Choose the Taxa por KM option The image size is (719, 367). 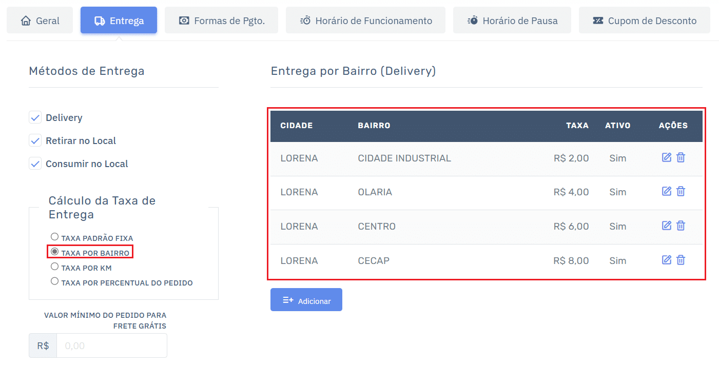click(55, 267)
